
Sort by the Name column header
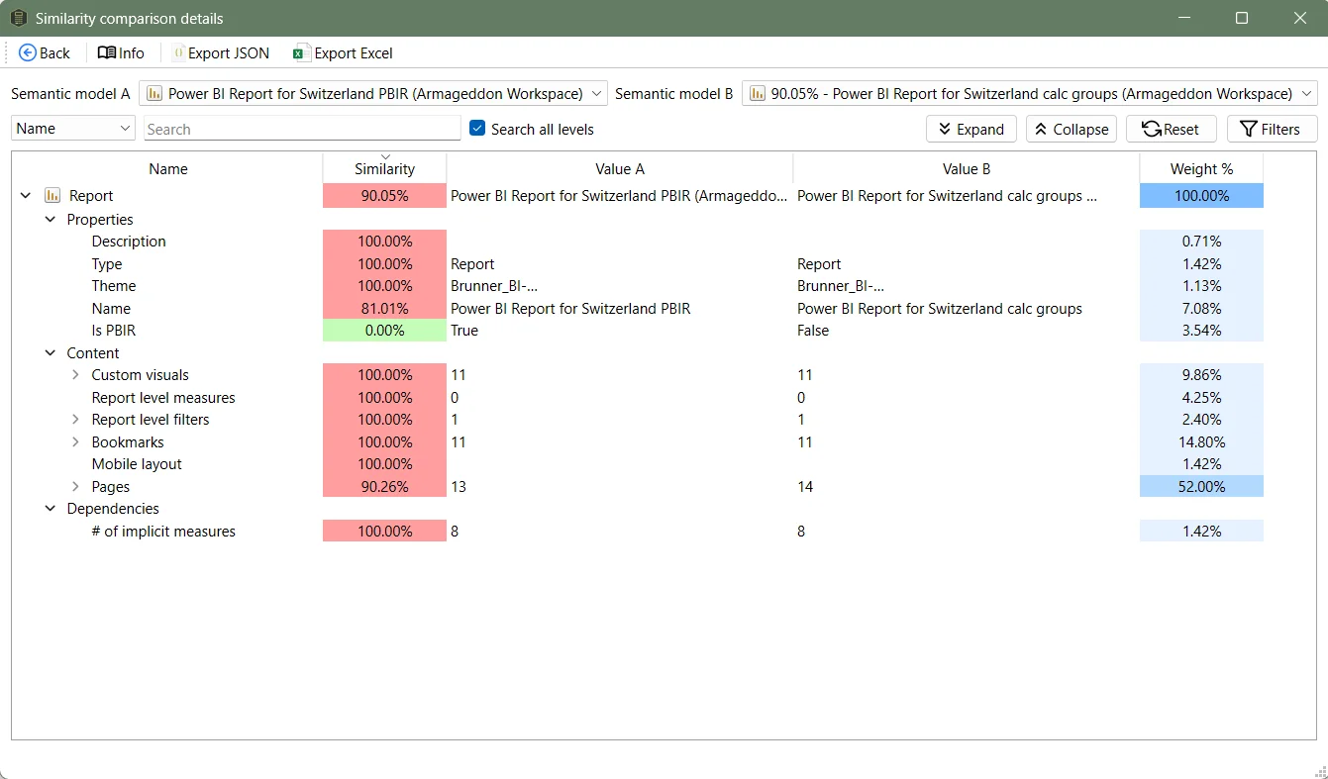tap(167, 168)
